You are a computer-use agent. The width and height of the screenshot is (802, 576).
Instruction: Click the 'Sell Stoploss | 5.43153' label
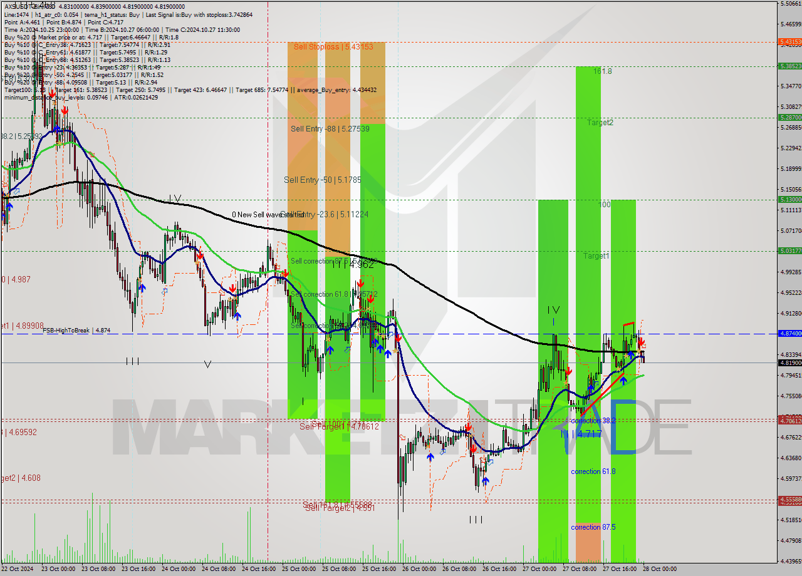(x=333, y=47)
